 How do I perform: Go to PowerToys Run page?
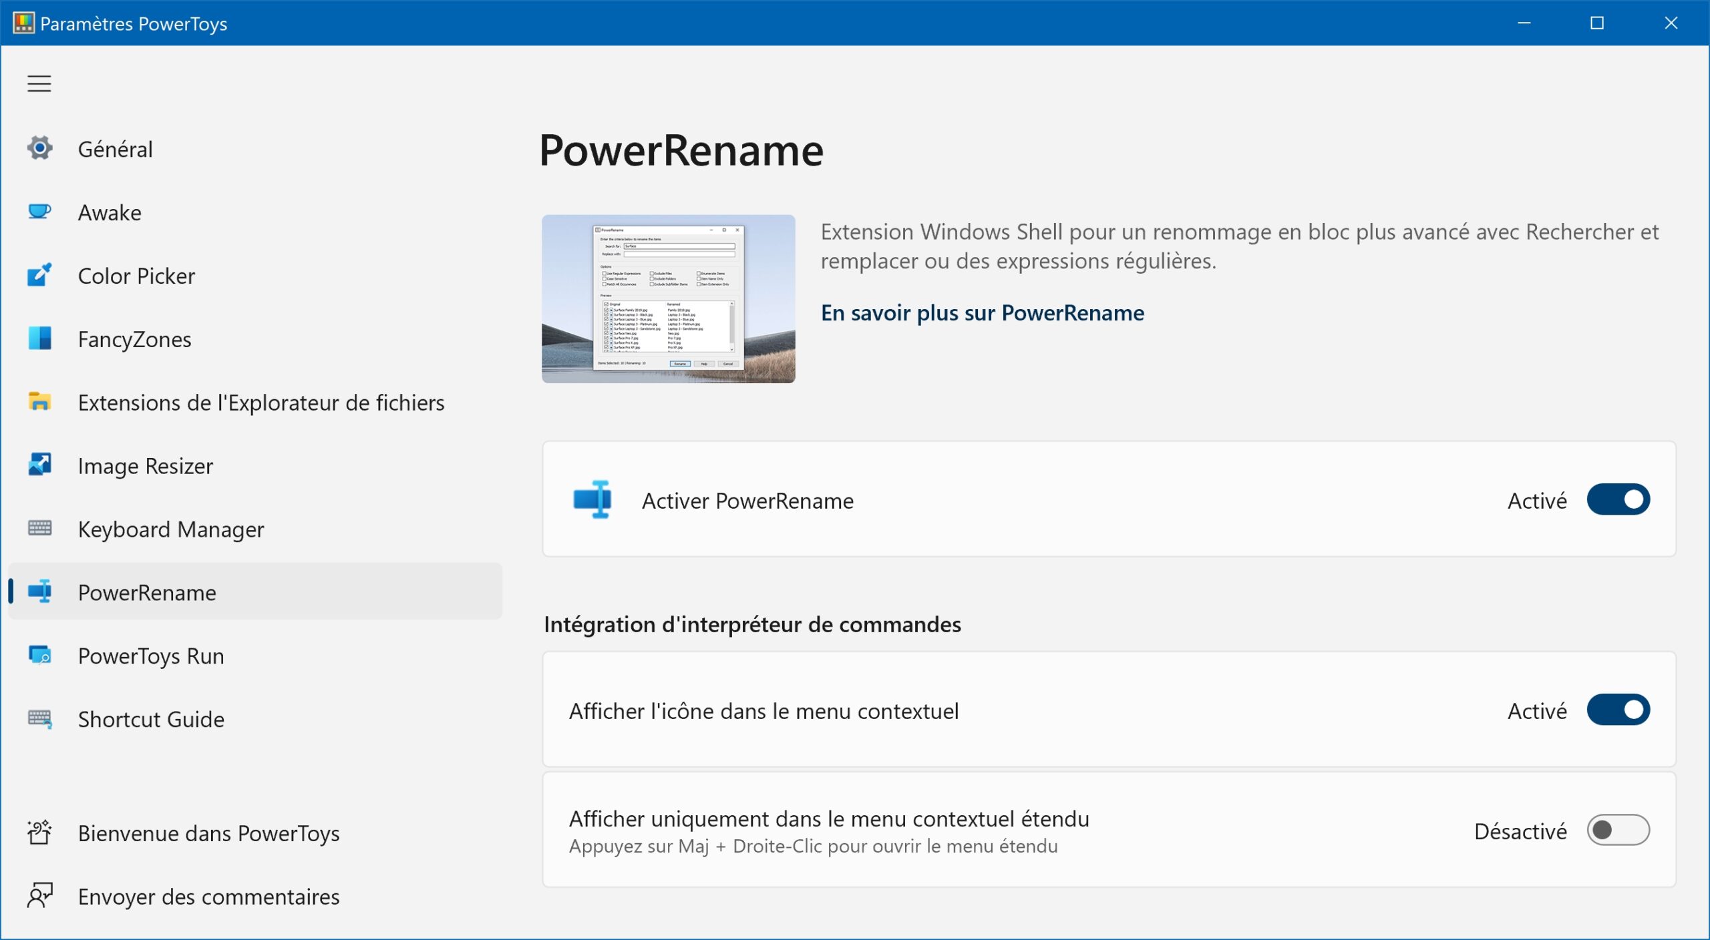255,656
